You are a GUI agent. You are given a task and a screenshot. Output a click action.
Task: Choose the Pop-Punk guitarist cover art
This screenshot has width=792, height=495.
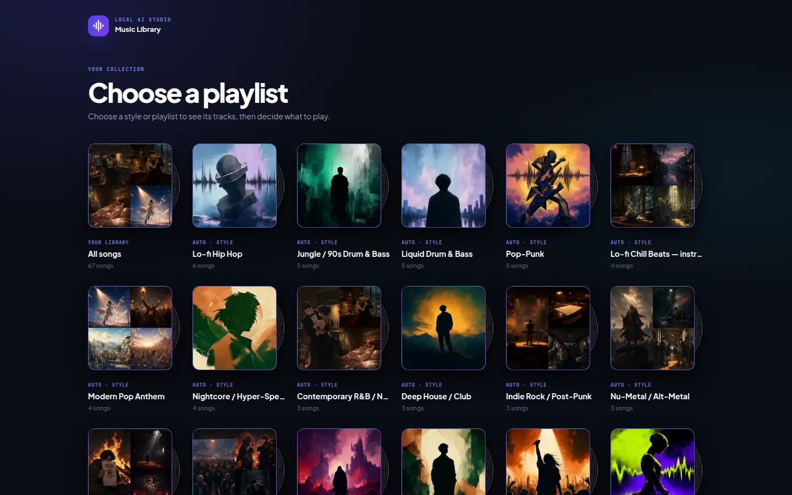(548, 185)
